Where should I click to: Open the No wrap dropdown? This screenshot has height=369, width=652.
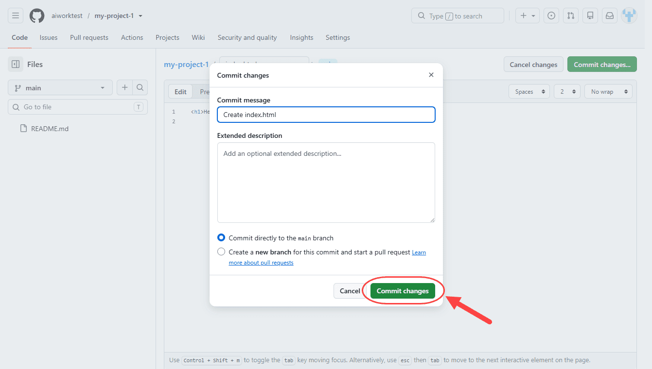coord(608,91)
